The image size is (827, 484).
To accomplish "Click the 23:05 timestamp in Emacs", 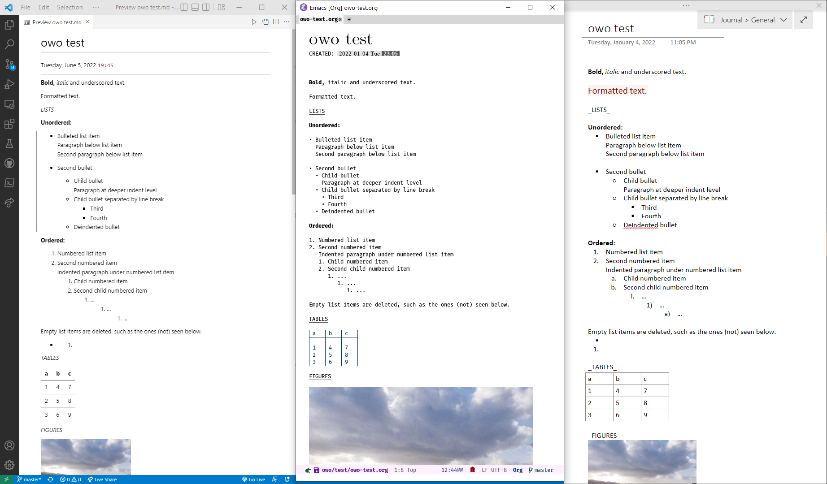I will (x=391, y=54).
